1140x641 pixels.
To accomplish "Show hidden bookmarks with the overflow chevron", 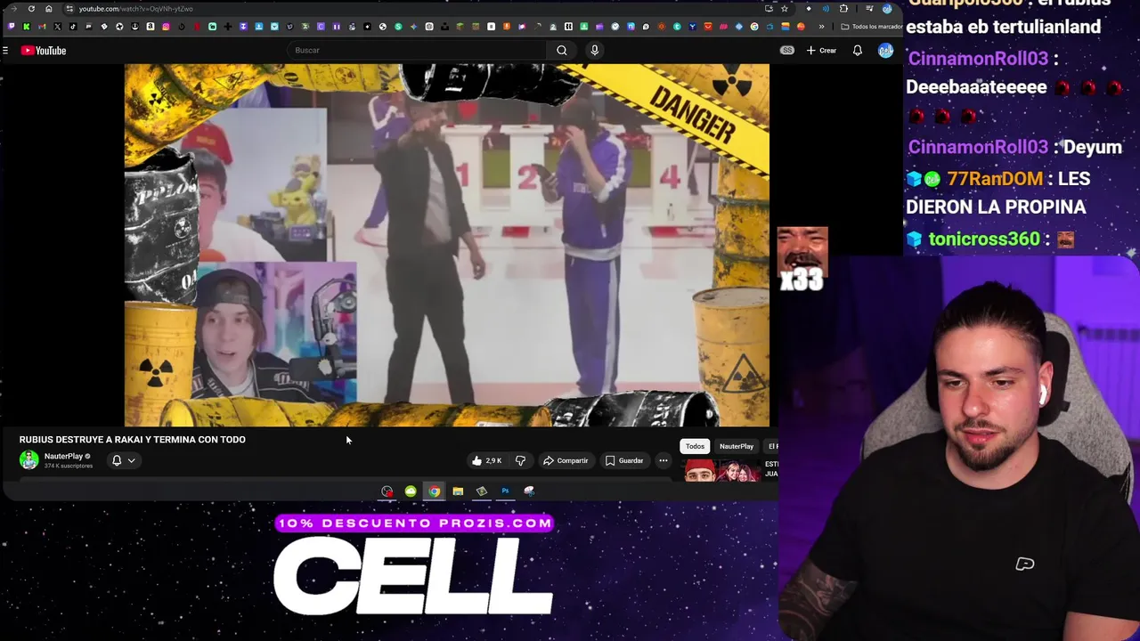I will tap(821, 27).
